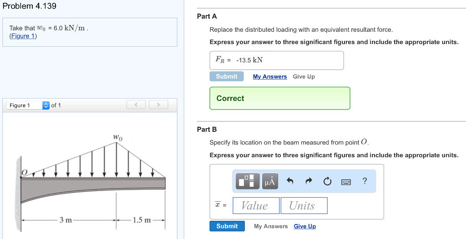This screenshot has height=239, width=466.
Task: Open the question mark help icon
Action: (x=365, y=181)
